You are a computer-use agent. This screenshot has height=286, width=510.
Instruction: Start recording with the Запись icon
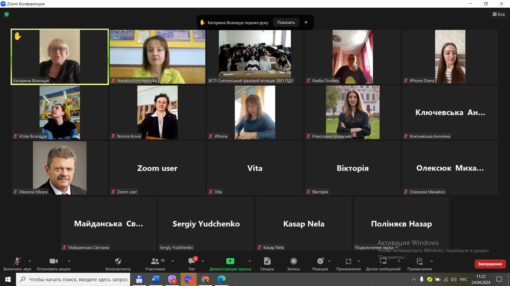(294, 261)
